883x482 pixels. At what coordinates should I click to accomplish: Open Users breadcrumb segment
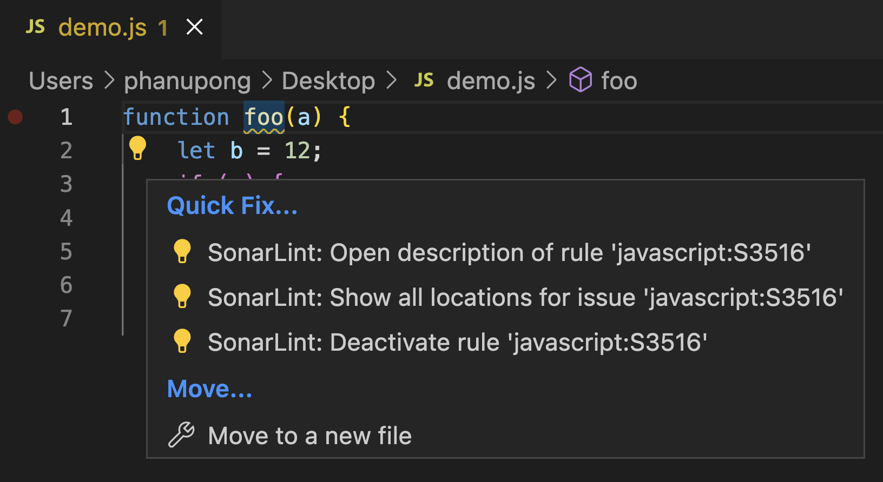pyautogui.click(x=61, y=81)
